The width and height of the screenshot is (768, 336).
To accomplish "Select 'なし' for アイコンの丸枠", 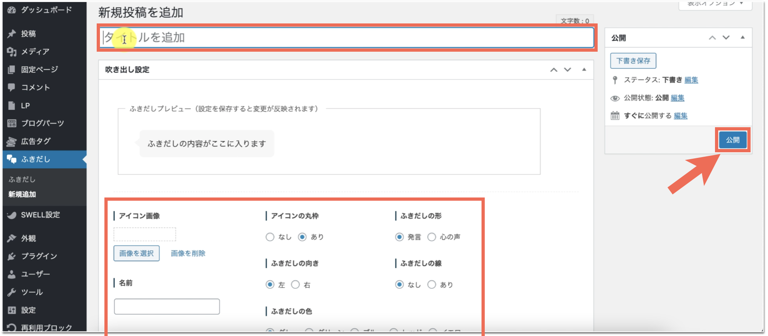I will point(270,237).
